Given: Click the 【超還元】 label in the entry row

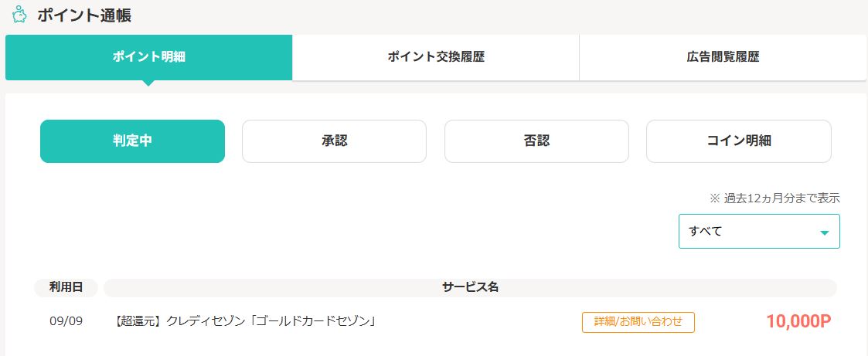Looking at the screenshot, I should click(138, 321).
